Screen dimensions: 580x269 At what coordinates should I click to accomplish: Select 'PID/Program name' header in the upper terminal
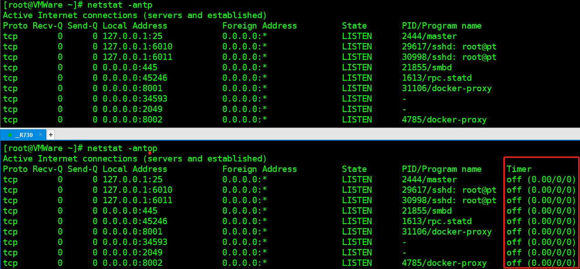(x=442, y=26)
